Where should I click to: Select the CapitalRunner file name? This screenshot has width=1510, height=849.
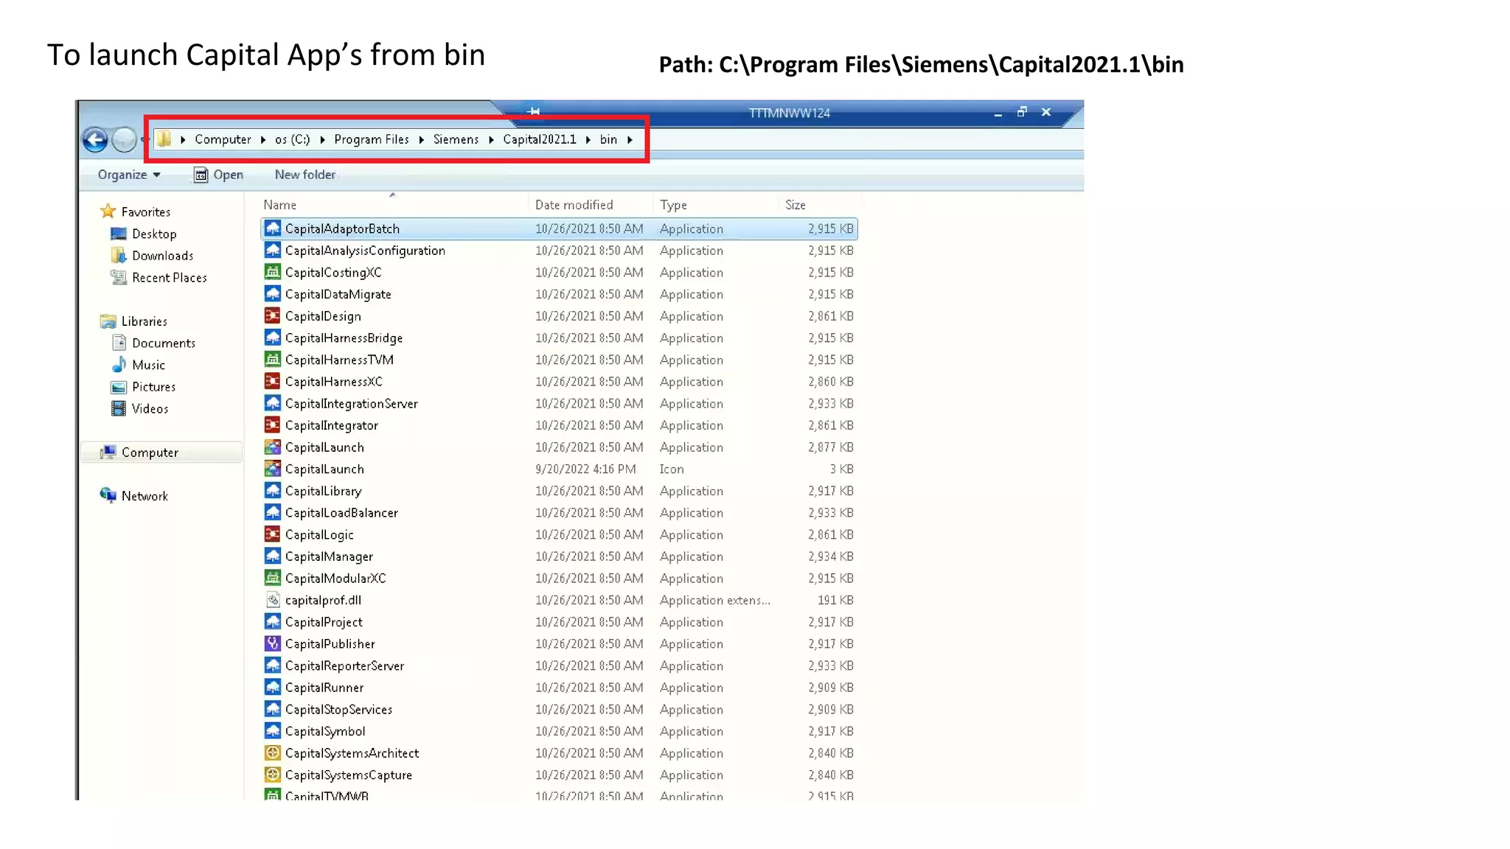tap(324, 688)
